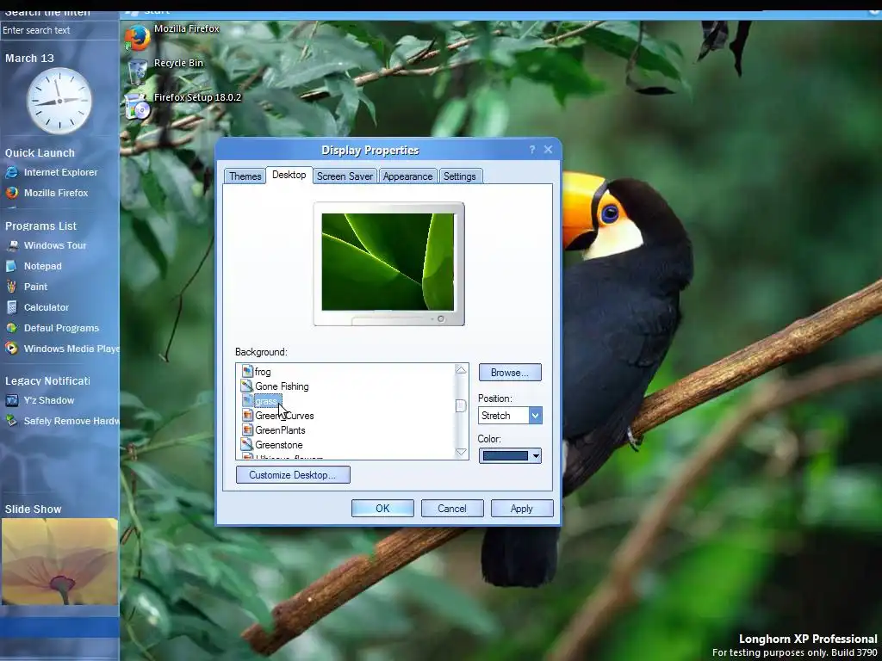
Task: Click the sidebar search text field
Action: click(59, 30)
